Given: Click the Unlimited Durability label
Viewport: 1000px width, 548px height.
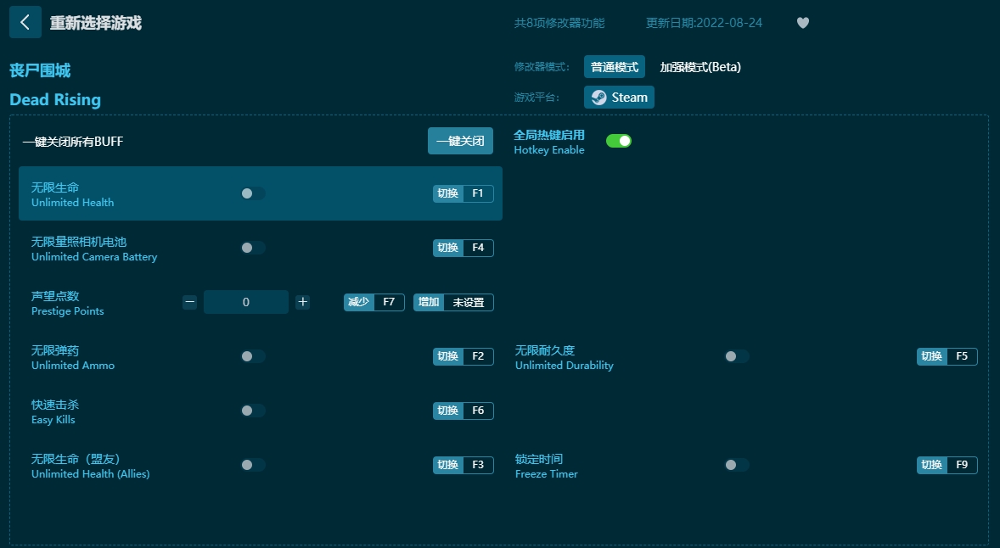Looking at the screenshot, I should point(565,365).
